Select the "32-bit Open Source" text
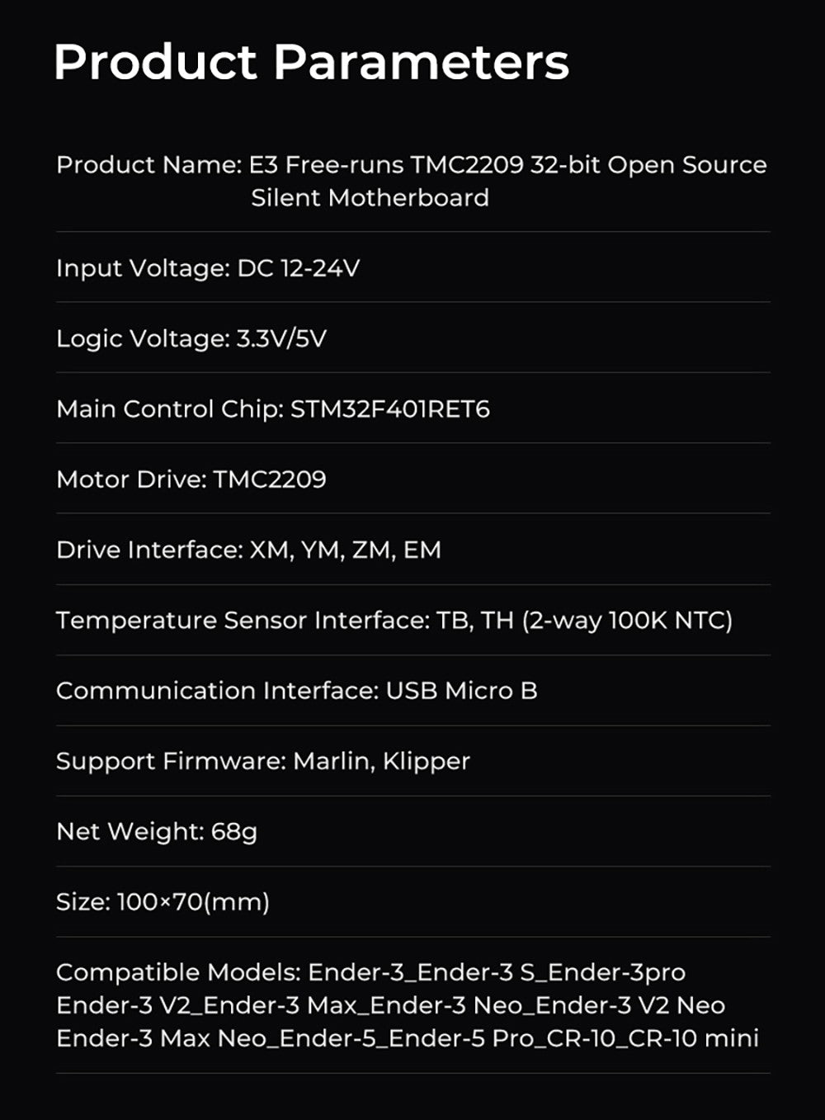Image resolution: width=825 pixels, height=1120 pixels. [648, 165]
